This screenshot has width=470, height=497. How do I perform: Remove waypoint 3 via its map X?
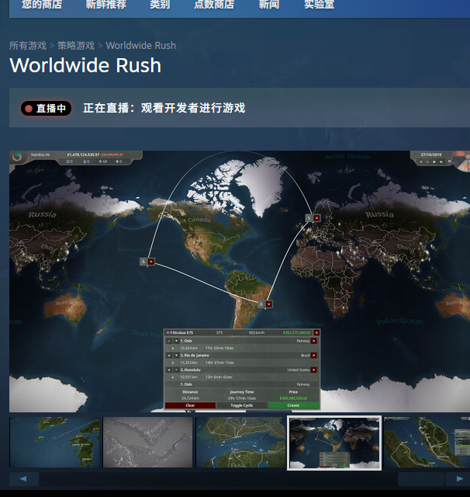tap(151, 262)
